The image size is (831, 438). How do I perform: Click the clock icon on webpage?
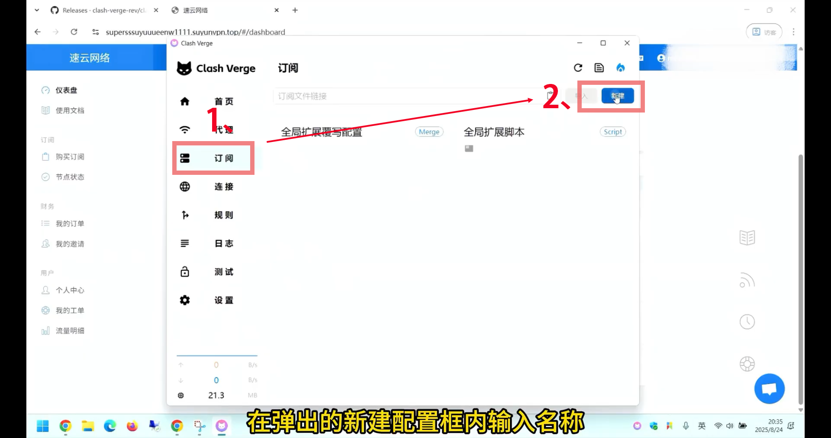747,322
